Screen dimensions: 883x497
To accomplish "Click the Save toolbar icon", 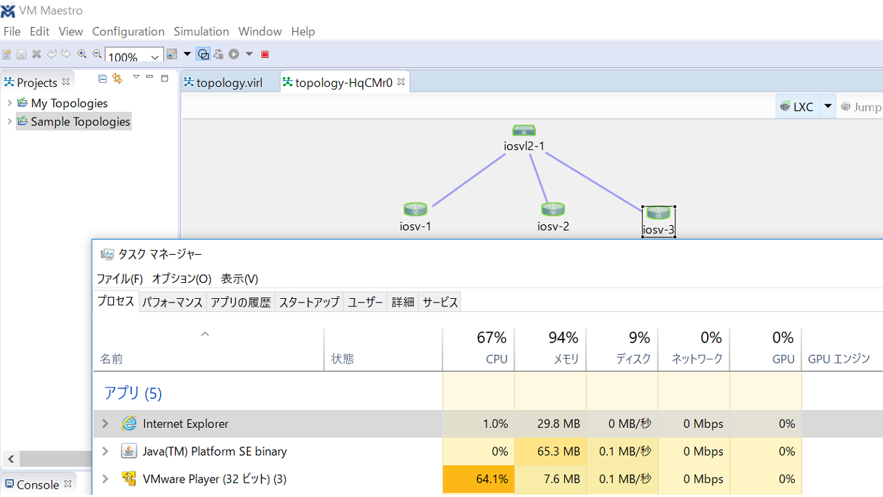I will (21, 54).
